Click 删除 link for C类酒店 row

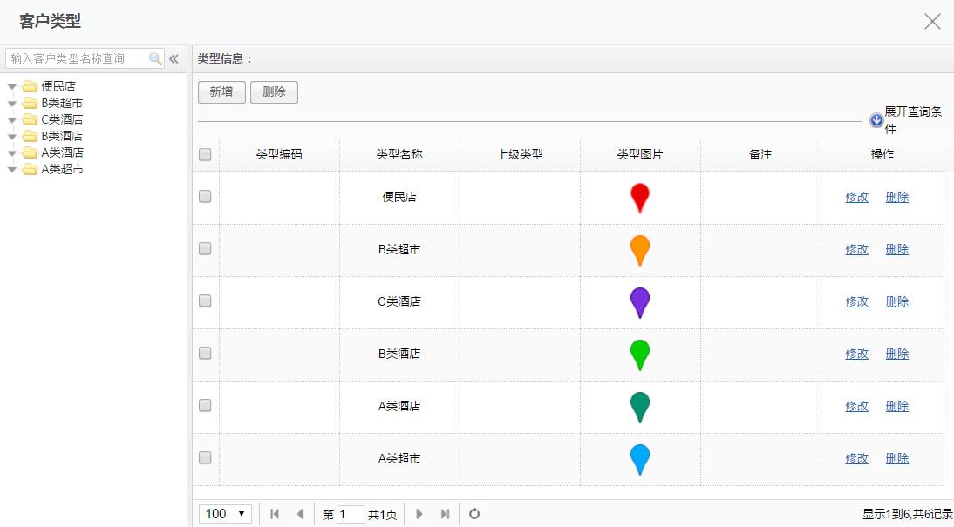pyautogui.click(x=896, y=301)
